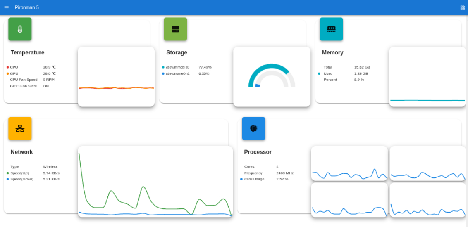Click the memory usage chart
This screenshot has width=468, height=227.
click(427, 77)
